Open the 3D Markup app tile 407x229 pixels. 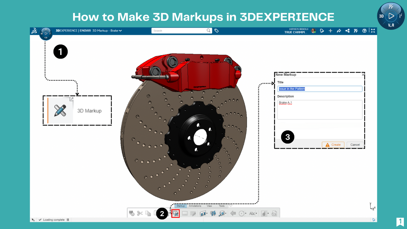tap(77, 111)
